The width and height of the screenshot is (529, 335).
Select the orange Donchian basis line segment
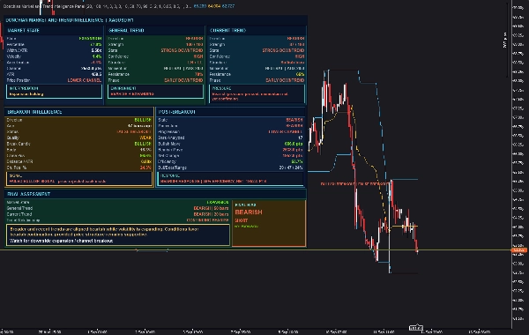pyautogui.click(x=404, y=226)
